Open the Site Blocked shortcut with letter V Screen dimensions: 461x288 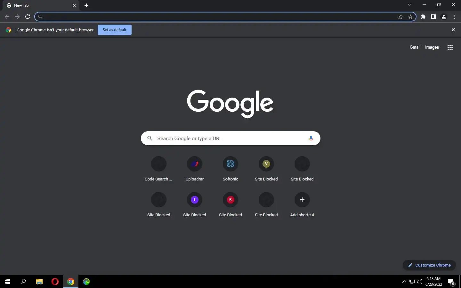pyautogui.click(x=266, y=169)
